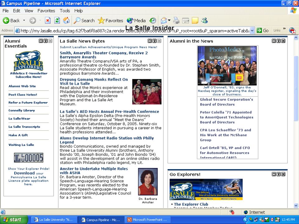The width and height of the screenshot is (299, 224).
Task: Open the Media pane button
Action: [x=136, y=21]
